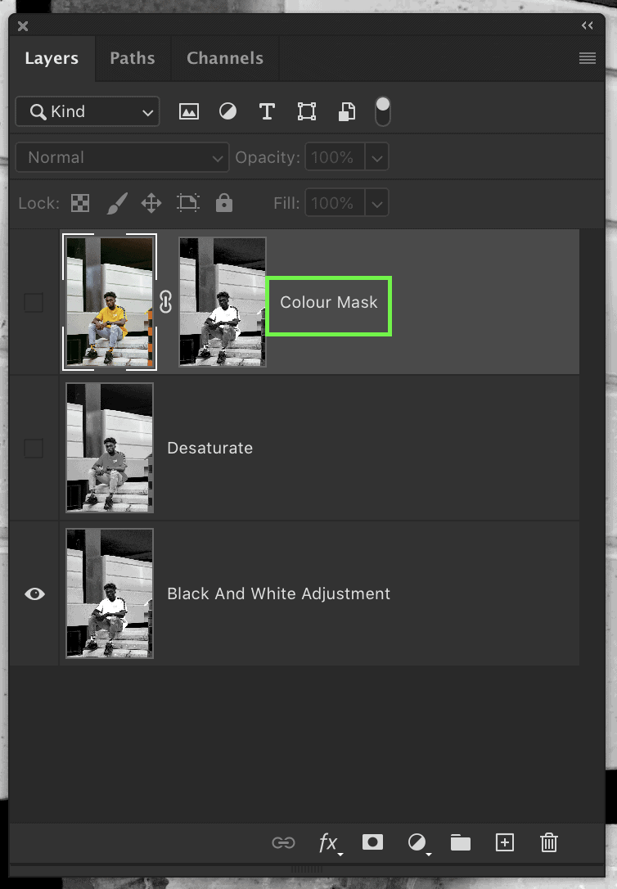Add a layer style with fx

(329, 843)
